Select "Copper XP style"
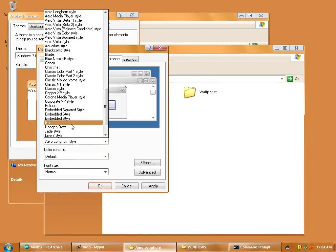This screenshot has height=252, width=336. [x=73, y=93]
